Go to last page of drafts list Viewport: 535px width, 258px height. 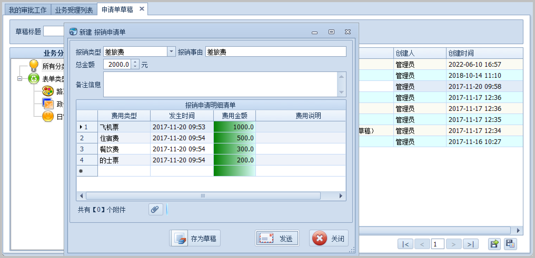point(470,244)
